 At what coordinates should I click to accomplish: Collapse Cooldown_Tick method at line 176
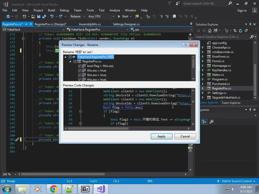click(x=23, y=38)
